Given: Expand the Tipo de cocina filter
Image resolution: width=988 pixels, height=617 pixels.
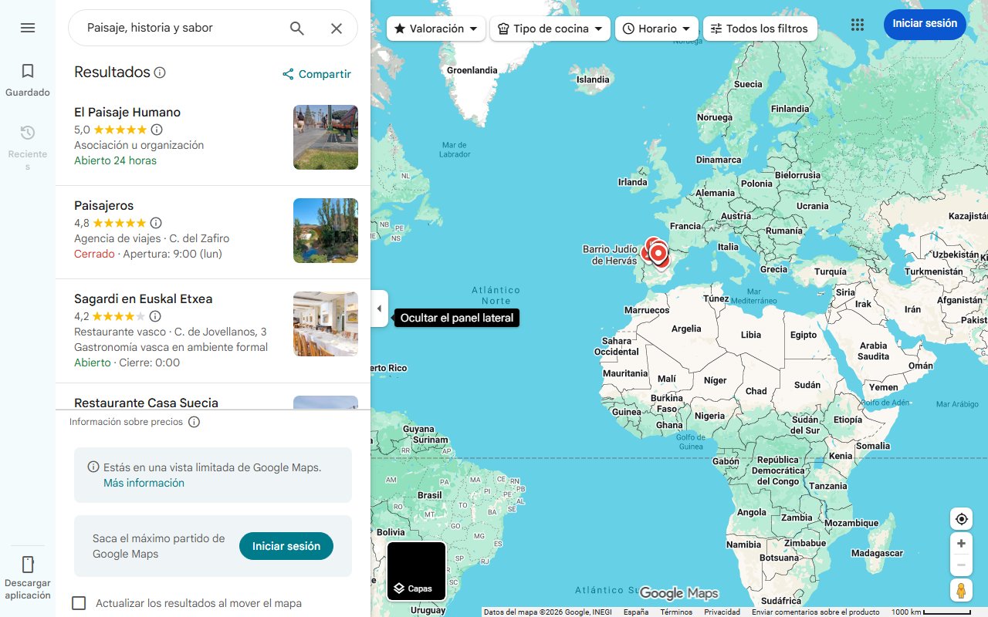Looking at the screenshot, I should coord(550,28).
